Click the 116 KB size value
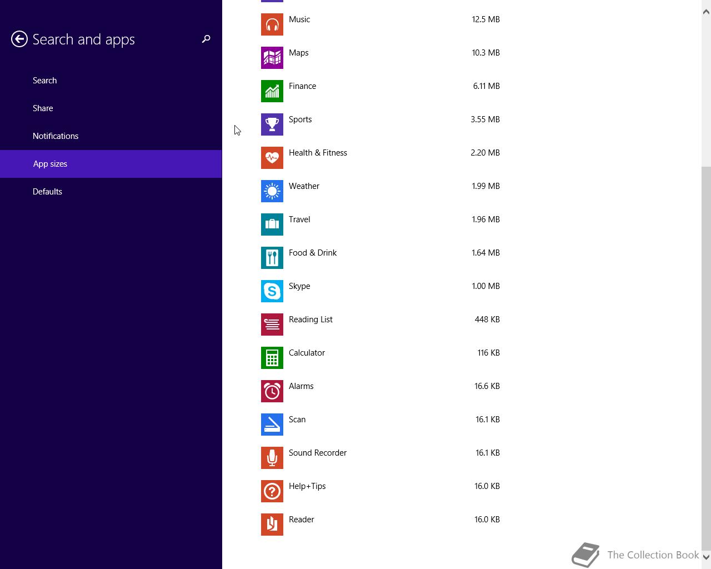Screen dimensions: 711x569 488,353
